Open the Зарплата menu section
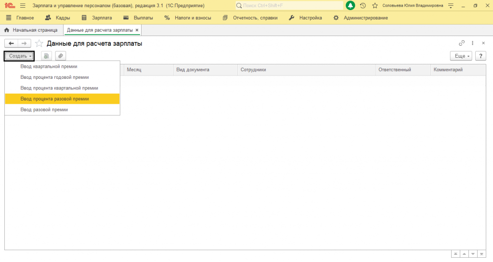The image size is (493, 262). click(96, 18)
